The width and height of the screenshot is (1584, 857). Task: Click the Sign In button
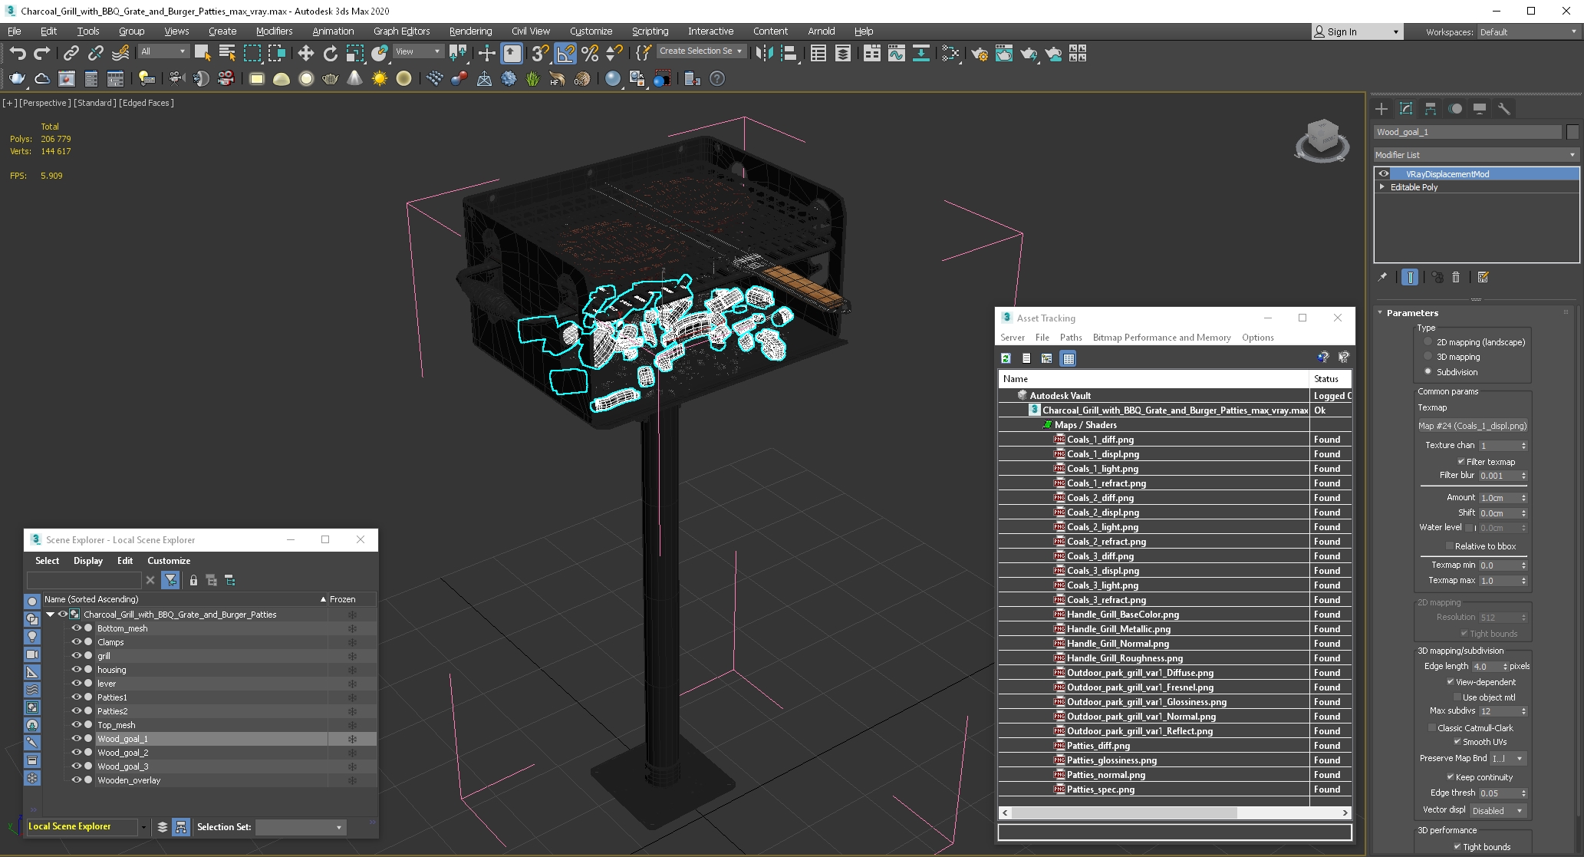click(1341, 31)
